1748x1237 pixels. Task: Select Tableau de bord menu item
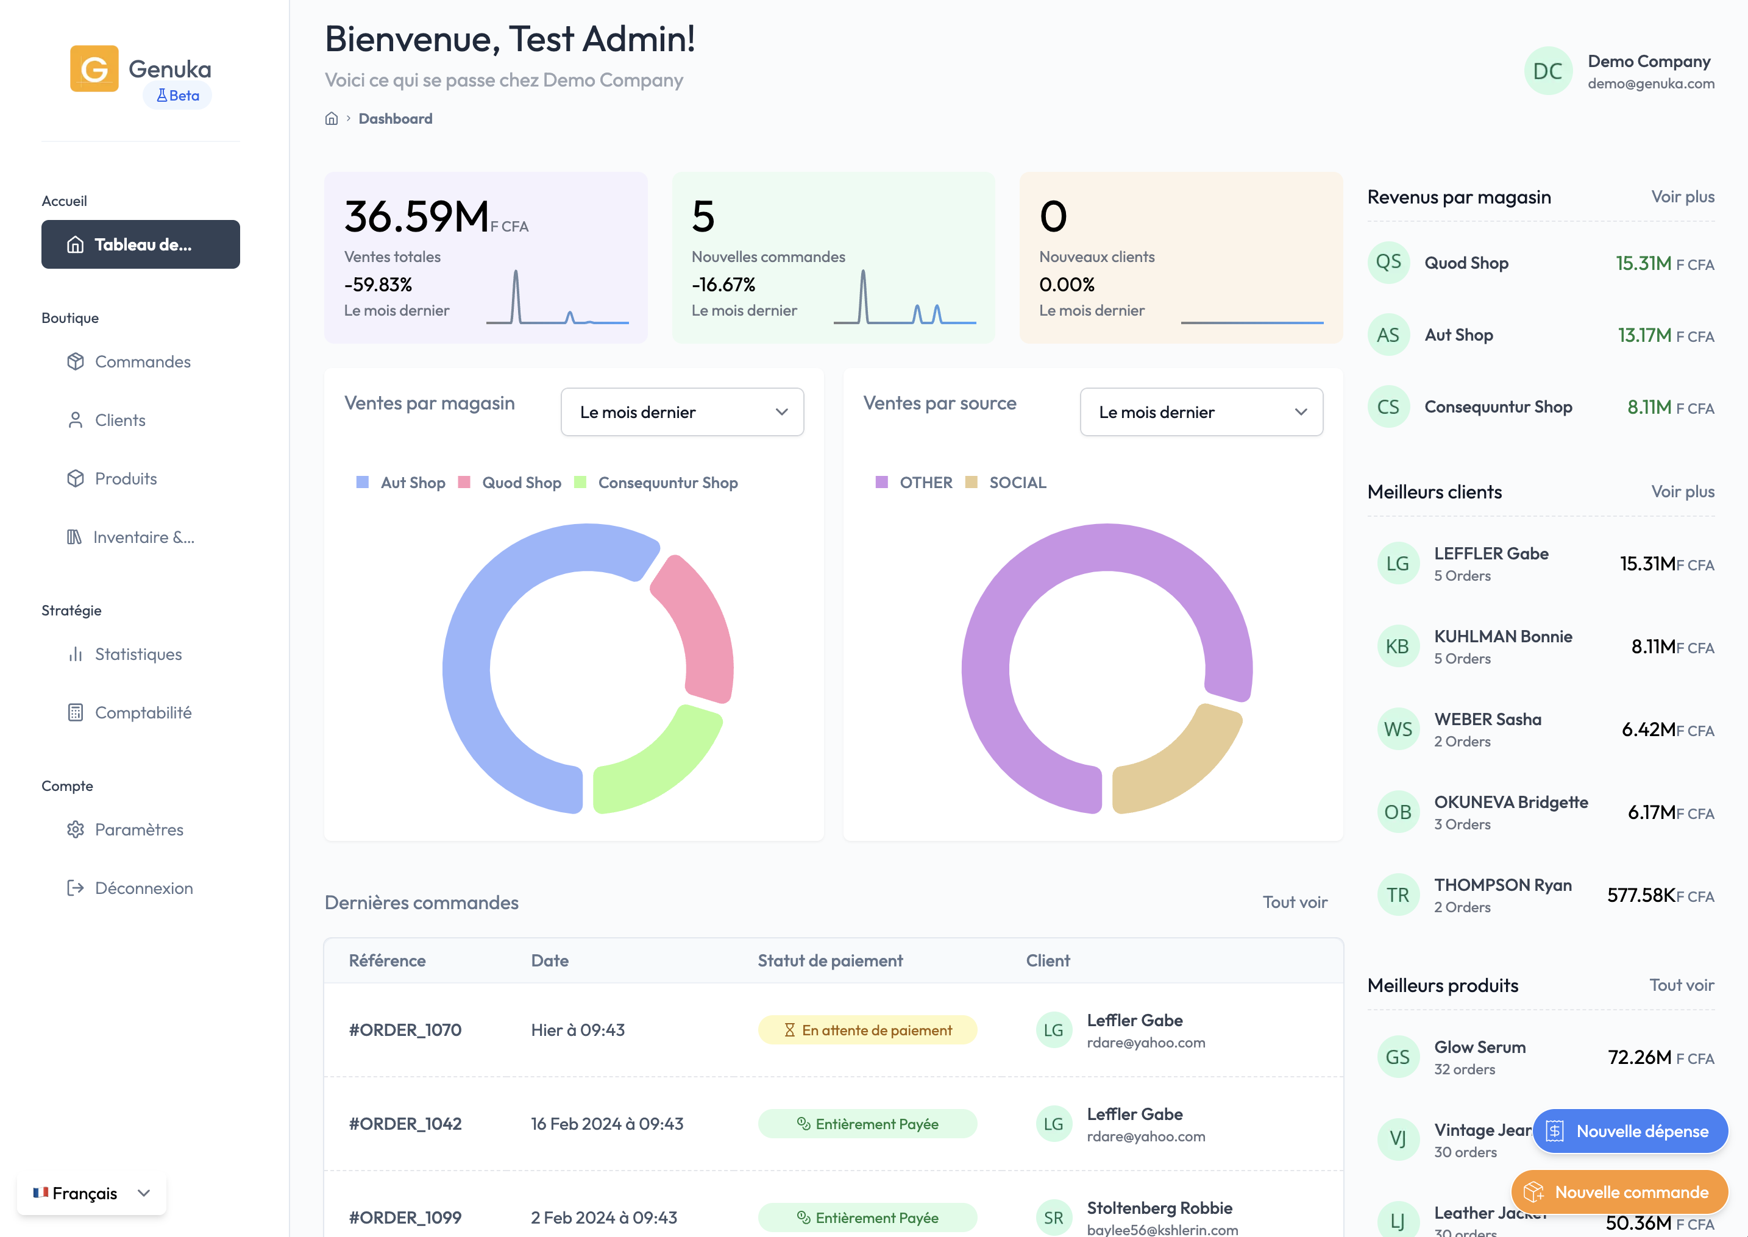141,244
